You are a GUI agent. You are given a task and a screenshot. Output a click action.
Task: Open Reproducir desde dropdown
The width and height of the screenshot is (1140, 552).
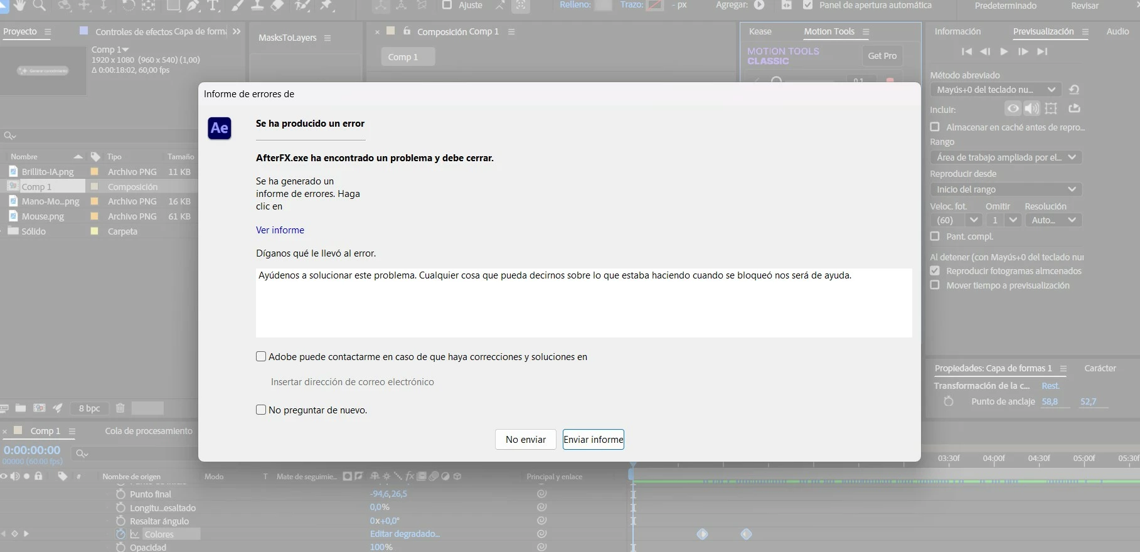tap(1006, 189)
